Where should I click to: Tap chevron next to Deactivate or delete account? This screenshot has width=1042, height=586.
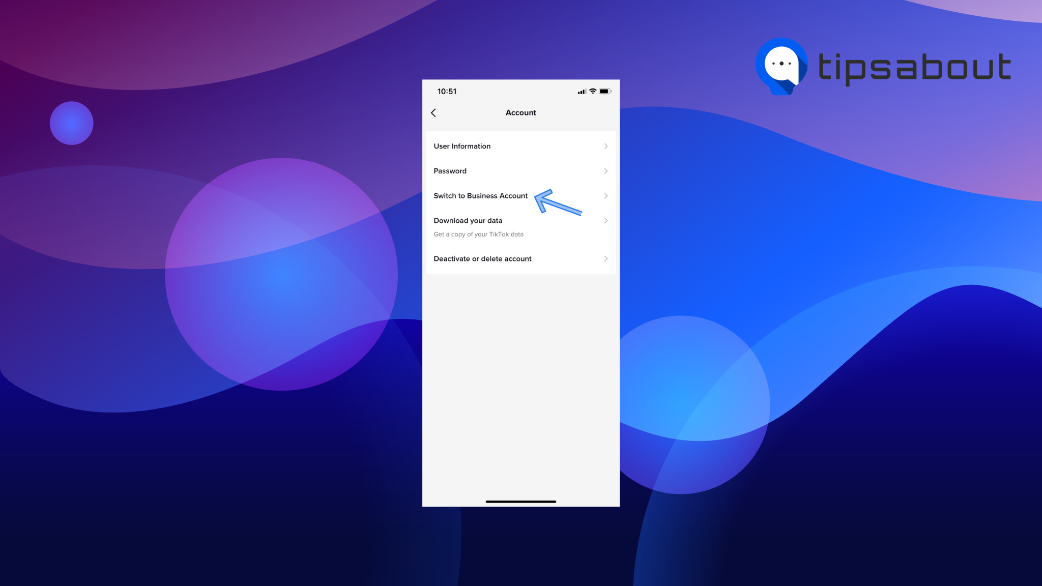pos(605,258)
